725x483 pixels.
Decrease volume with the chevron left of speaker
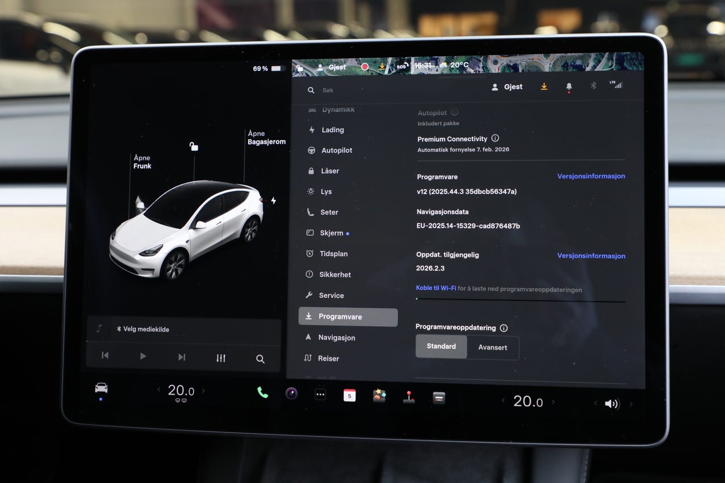[x=595, y=404]
